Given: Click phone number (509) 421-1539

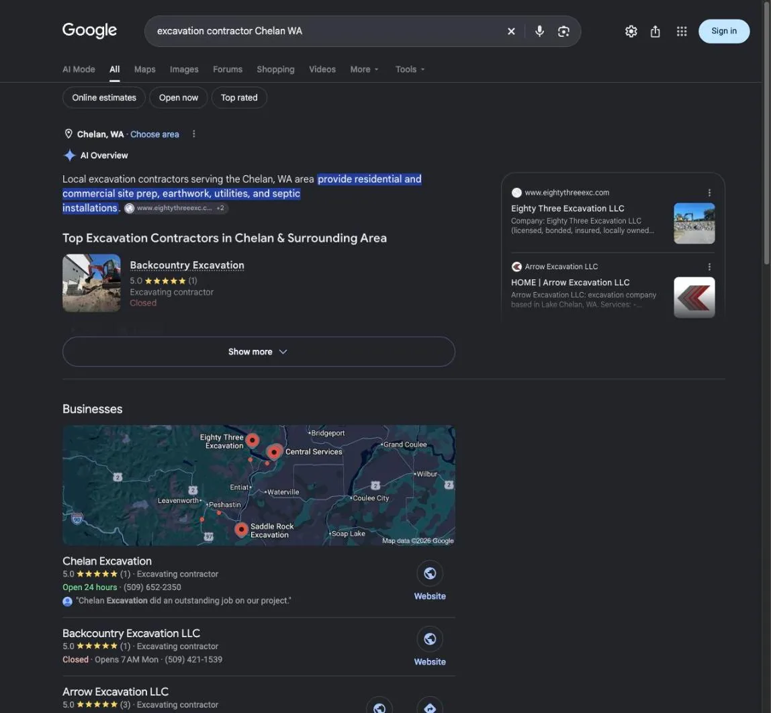Looking at the screenshot, I should click(193, 659).
